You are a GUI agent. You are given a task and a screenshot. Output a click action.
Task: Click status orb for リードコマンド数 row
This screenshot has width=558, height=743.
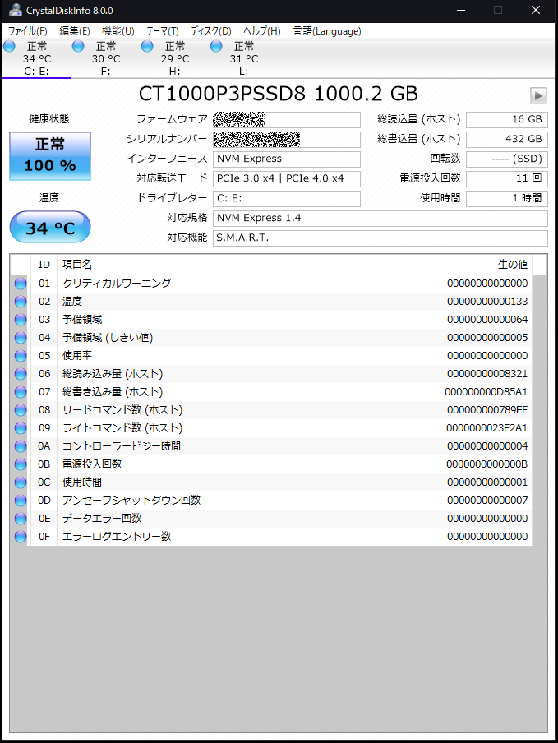pyautogui.click(x=21, y=410)
